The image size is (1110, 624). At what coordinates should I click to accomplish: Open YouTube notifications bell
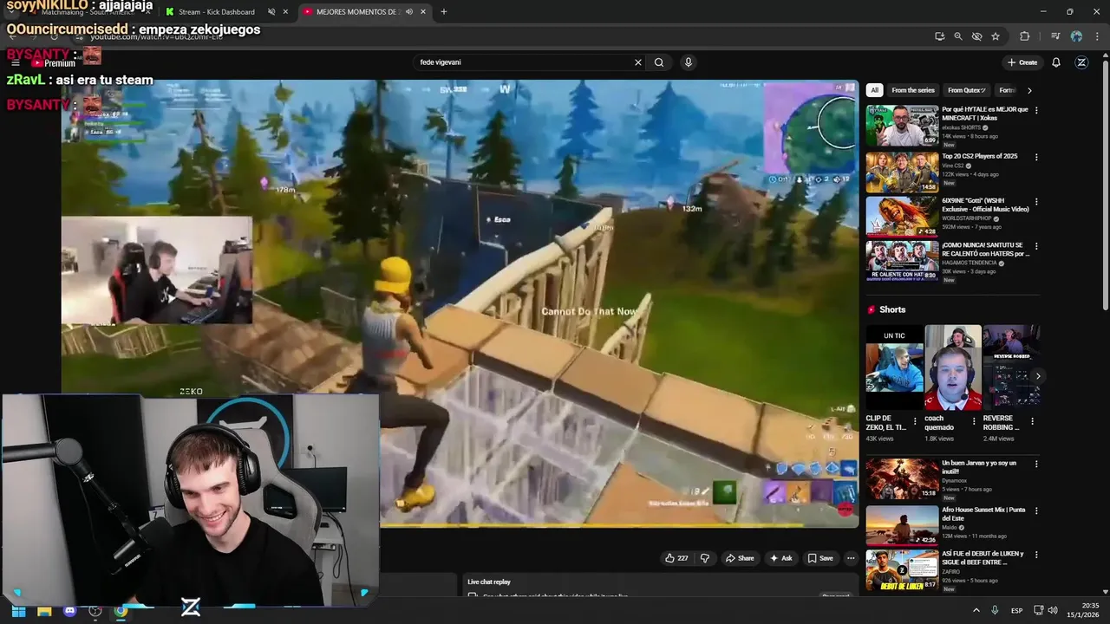tap(1056, 62)
